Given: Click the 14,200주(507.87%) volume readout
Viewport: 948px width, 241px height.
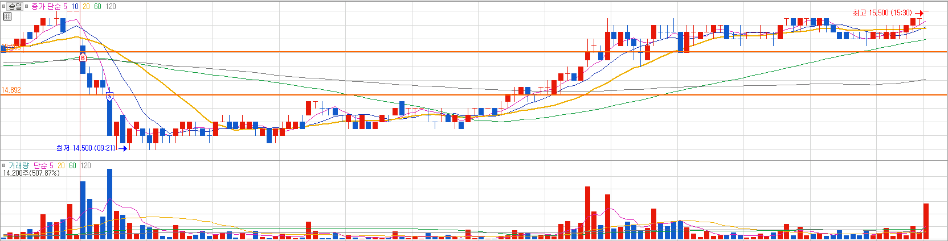Looking at the screenshot, I should tap(31, 173).
